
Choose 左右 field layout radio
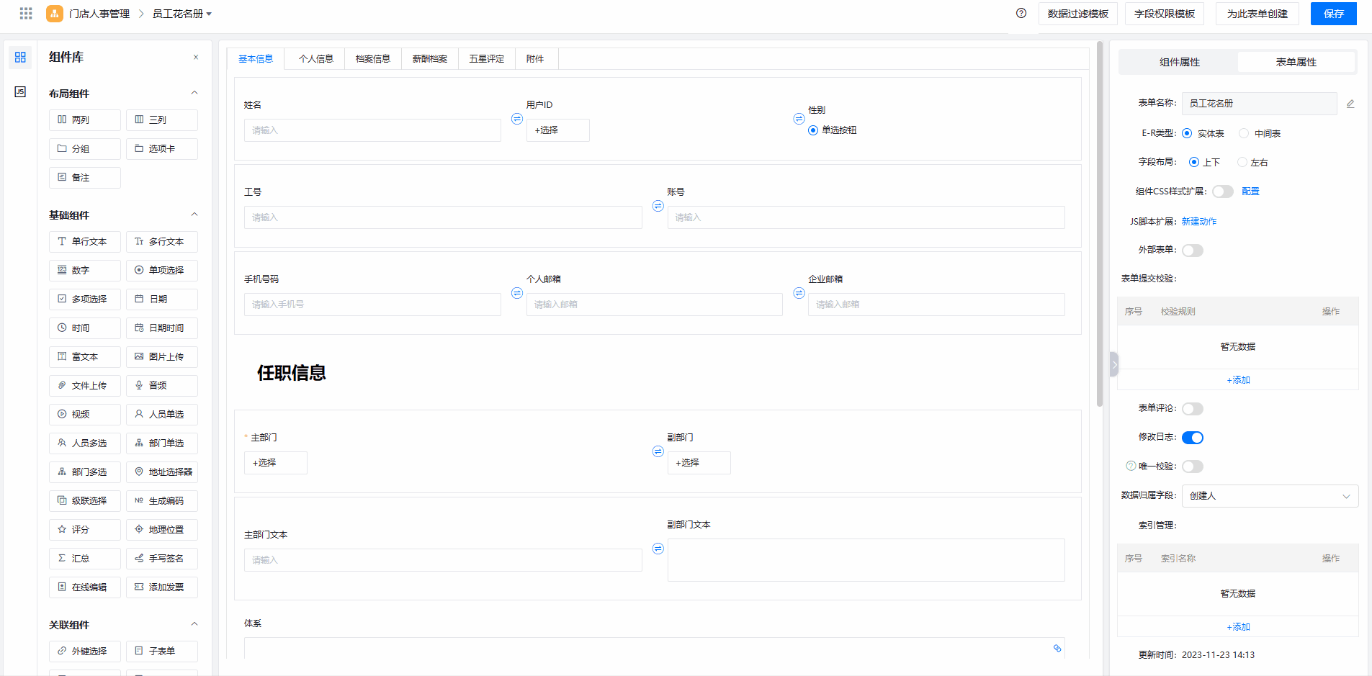tap(1242, 162)
